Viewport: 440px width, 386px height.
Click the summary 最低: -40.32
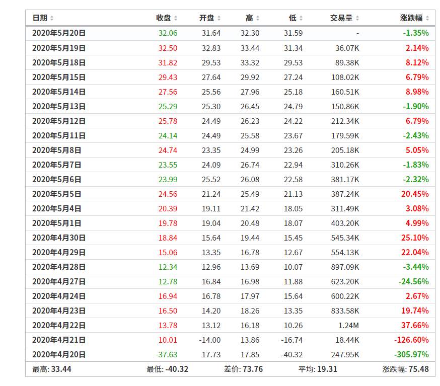click(168, 369)
